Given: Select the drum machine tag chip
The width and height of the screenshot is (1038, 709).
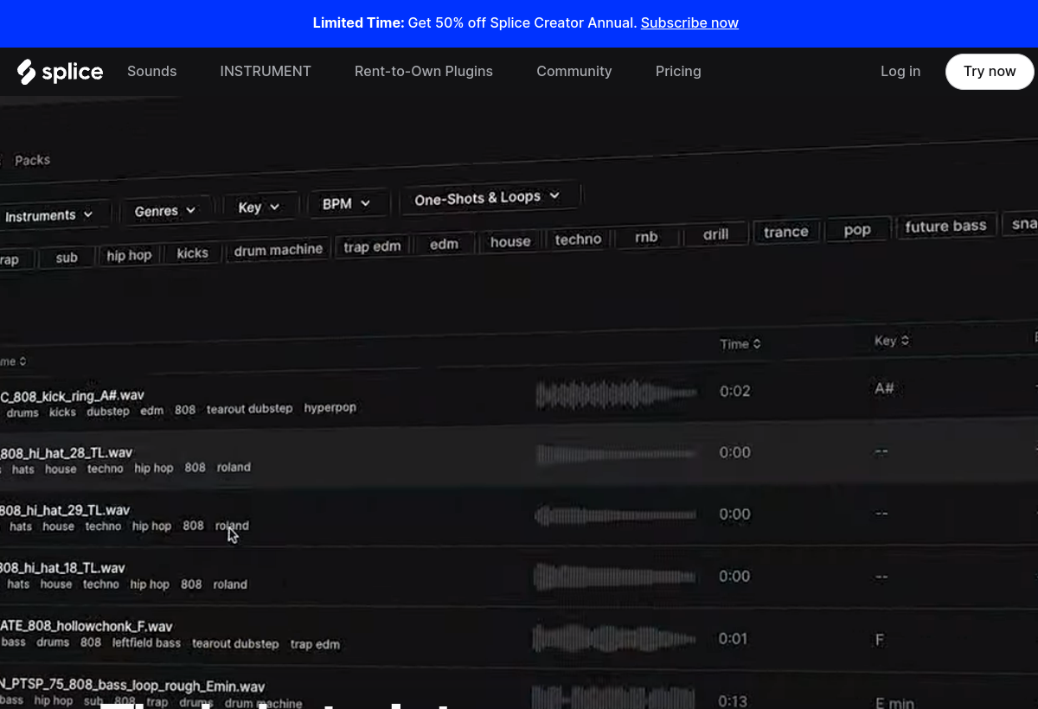Looking at the screenshot, I should 278,250.
